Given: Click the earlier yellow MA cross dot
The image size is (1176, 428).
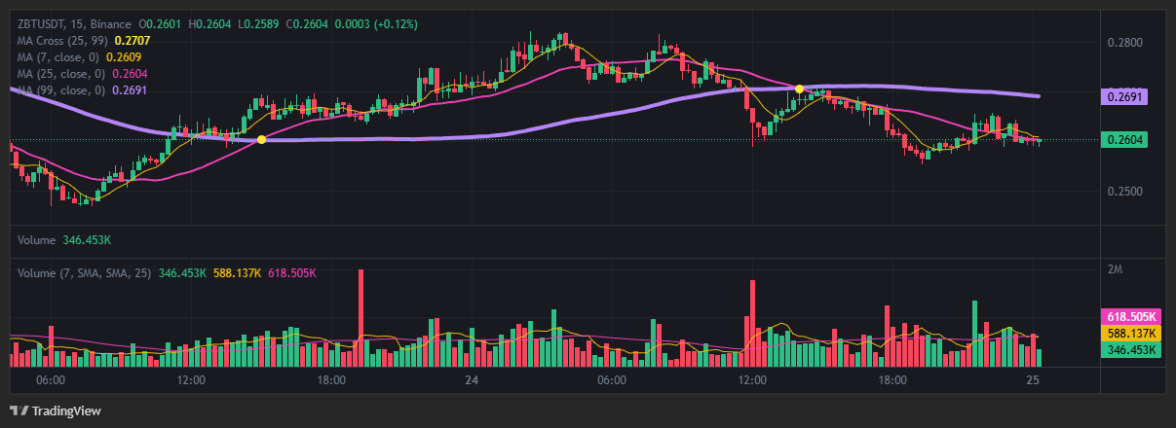Looking at the screenshot, I should pos(261,140).
